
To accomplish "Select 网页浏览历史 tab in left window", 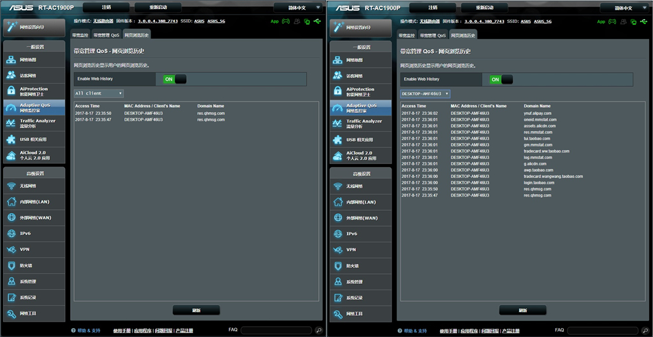I will [136, 34].
